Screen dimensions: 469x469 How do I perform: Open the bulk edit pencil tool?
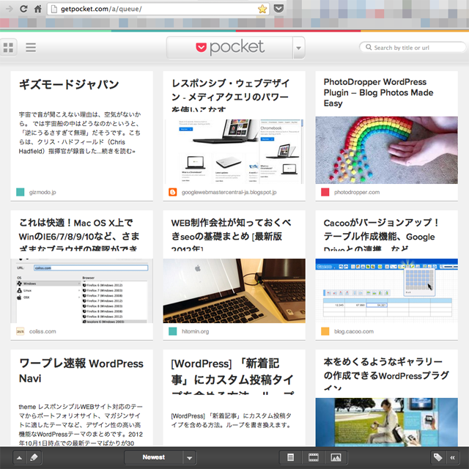point(34,457)
